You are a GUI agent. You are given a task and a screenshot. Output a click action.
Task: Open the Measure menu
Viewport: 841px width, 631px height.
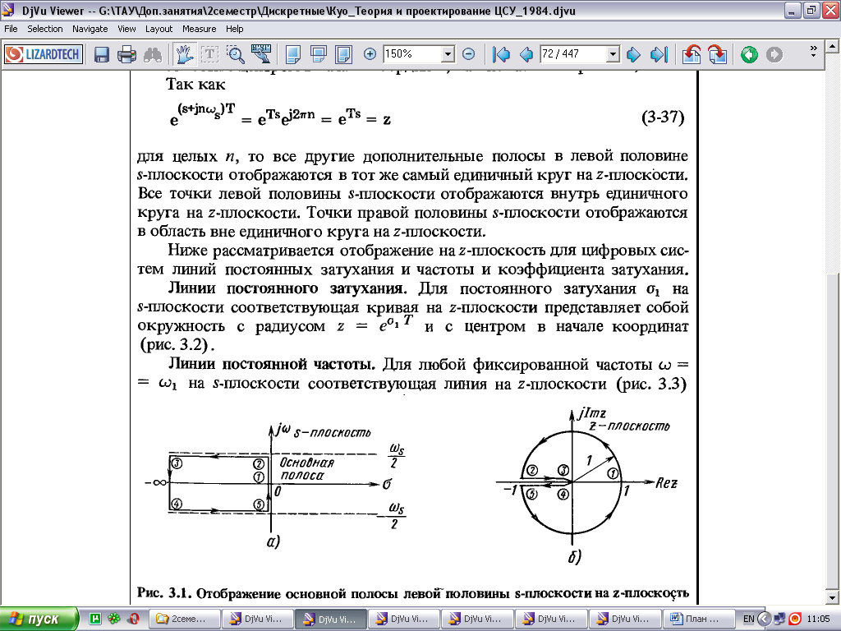point(199,29)
